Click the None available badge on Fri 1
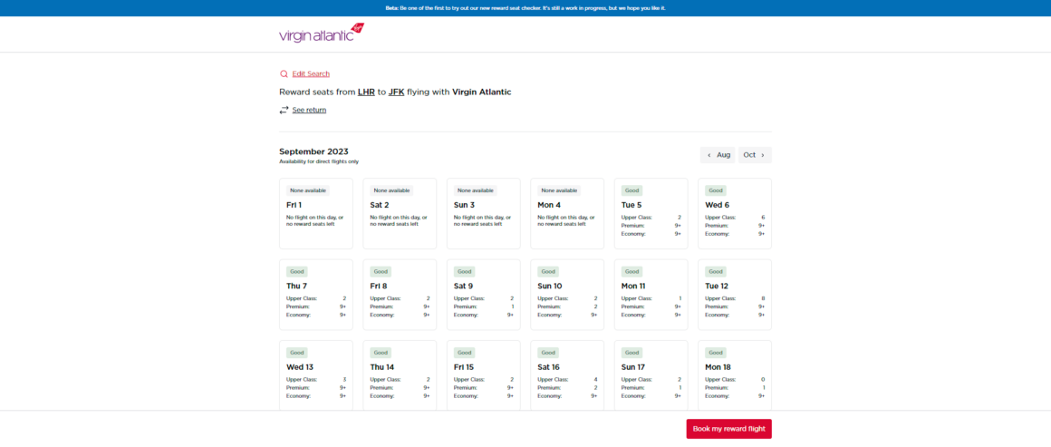Screen dimensions: 1051x447 pos(308,190)
